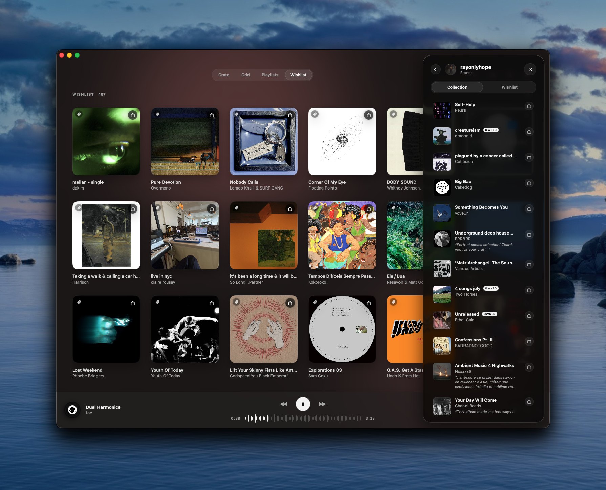Click bag icon on Youth Of Today cover
The image size is (606, 490).
[x=212, y=303]
